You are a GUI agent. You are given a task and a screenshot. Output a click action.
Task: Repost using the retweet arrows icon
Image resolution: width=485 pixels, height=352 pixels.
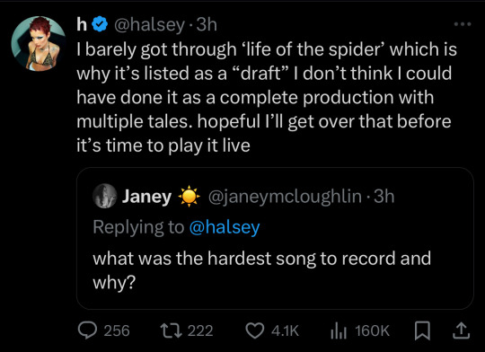click(x=169, y=330)
